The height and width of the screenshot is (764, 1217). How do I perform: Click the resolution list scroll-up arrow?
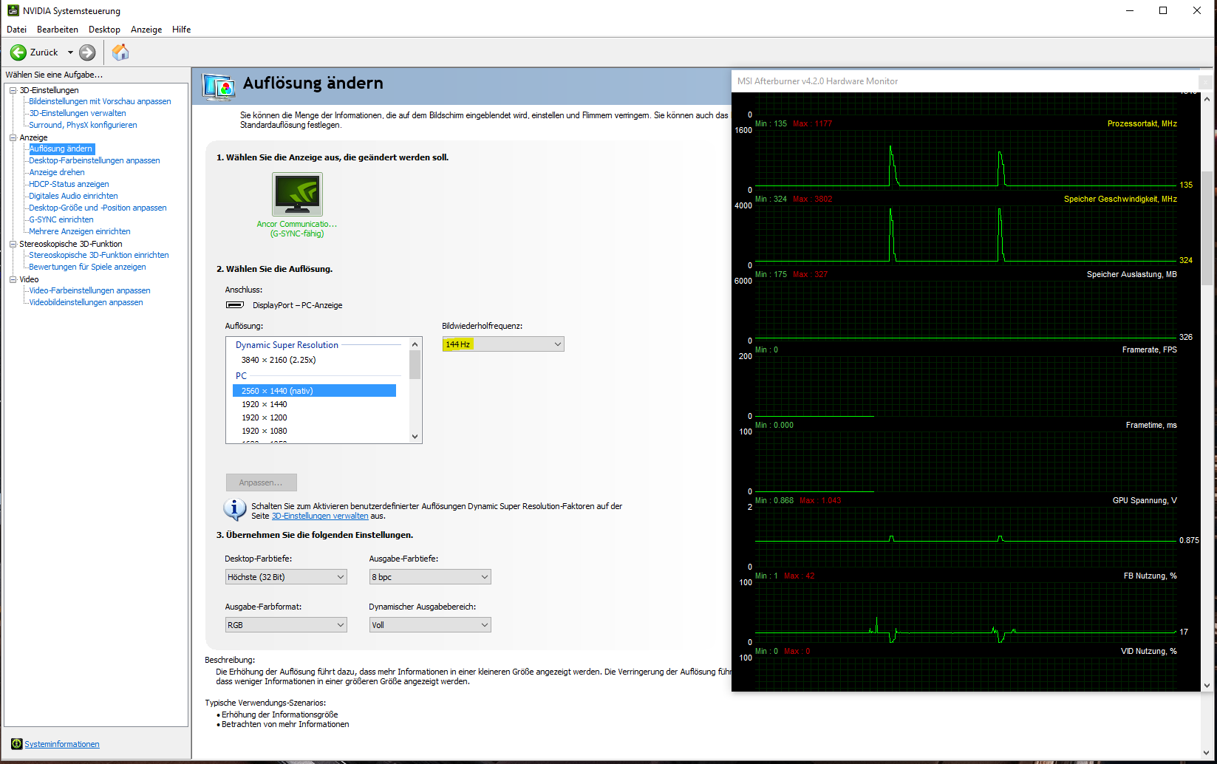tap(415, 344)
